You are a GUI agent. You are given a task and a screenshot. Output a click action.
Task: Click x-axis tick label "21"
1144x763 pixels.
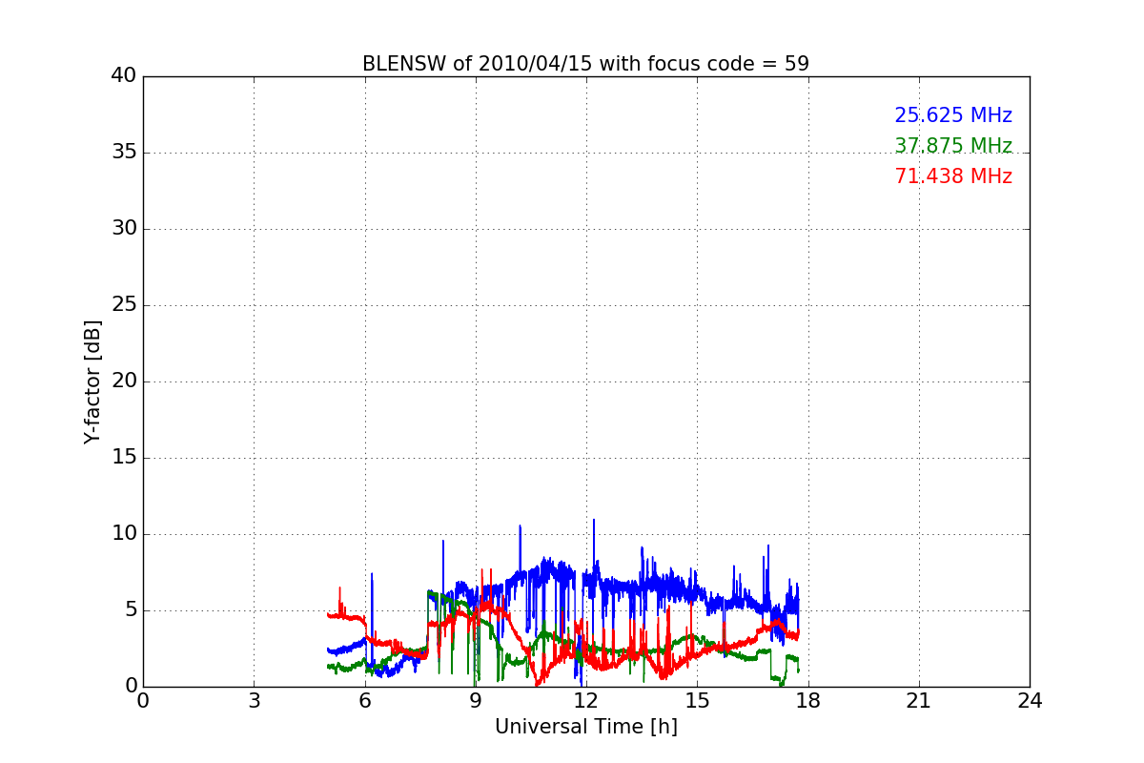(919, 700)
